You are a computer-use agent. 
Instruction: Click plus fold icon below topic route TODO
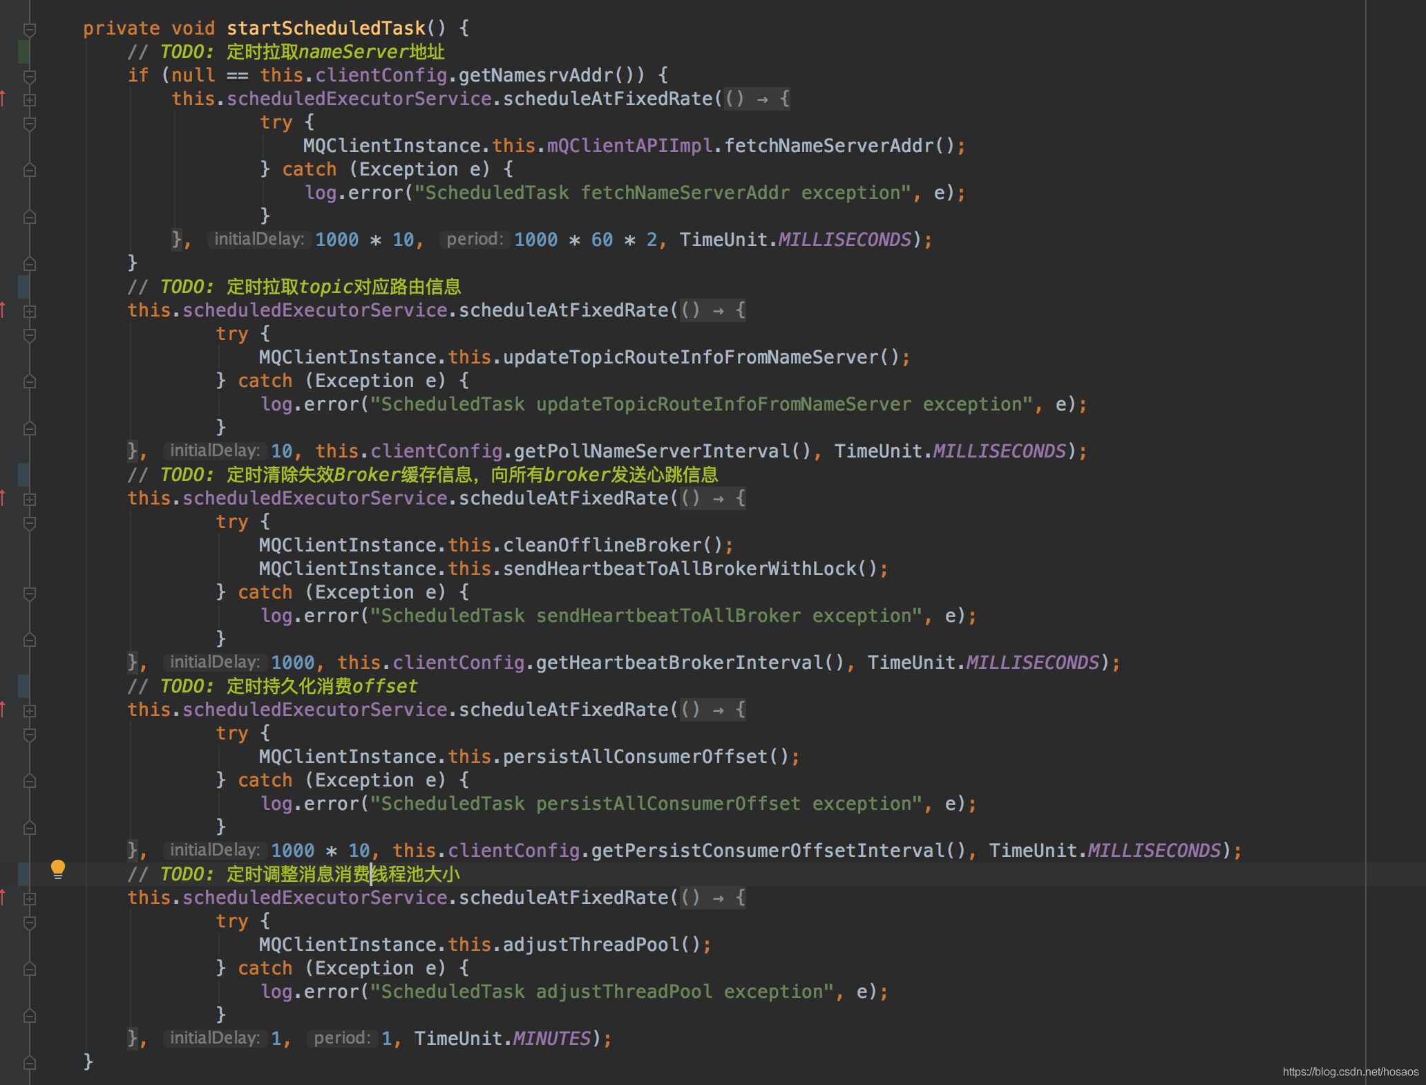pos(30,311)
